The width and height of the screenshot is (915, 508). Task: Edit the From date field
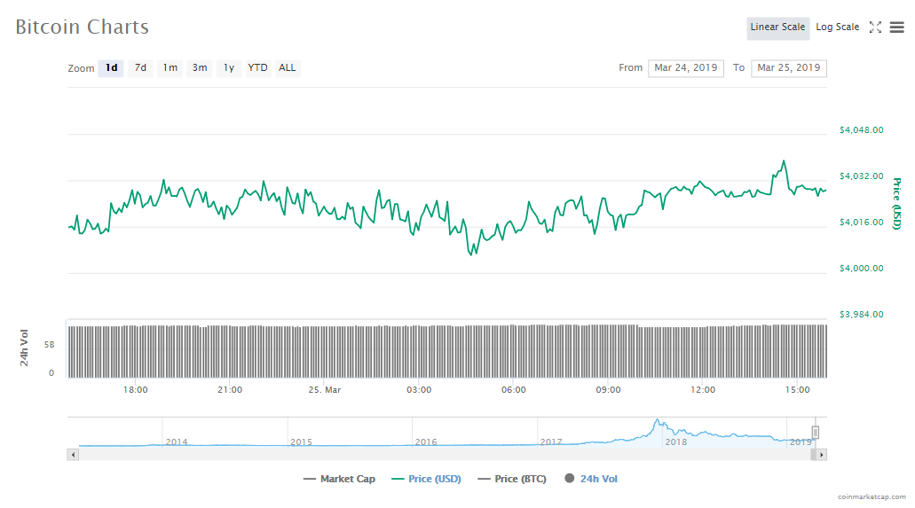pyautogui.click(x=686, y=68)
